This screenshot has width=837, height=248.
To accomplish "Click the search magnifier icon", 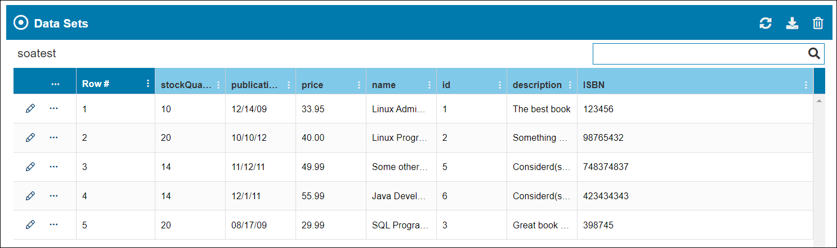I will coord(814,53).
